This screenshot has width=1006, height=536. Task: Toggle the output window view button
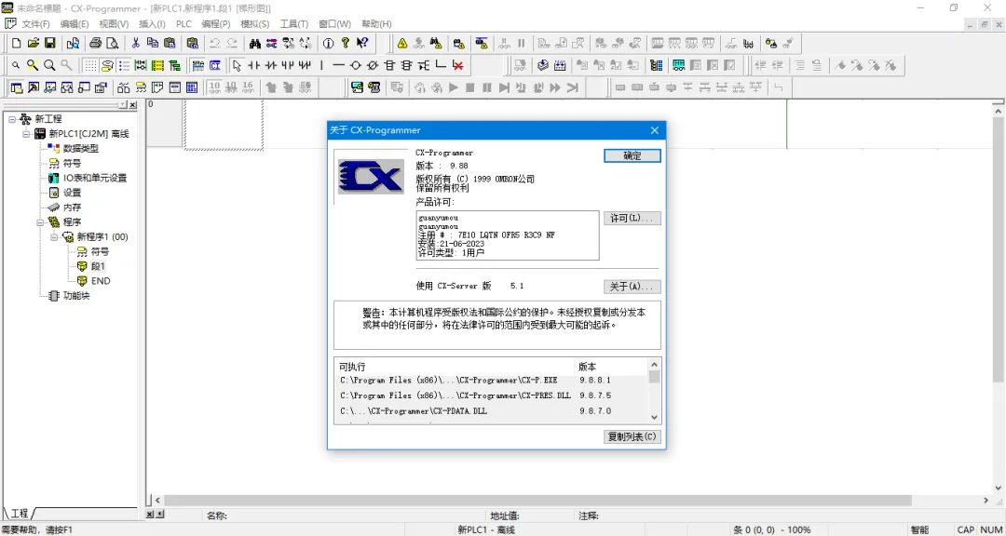(34, 87)
